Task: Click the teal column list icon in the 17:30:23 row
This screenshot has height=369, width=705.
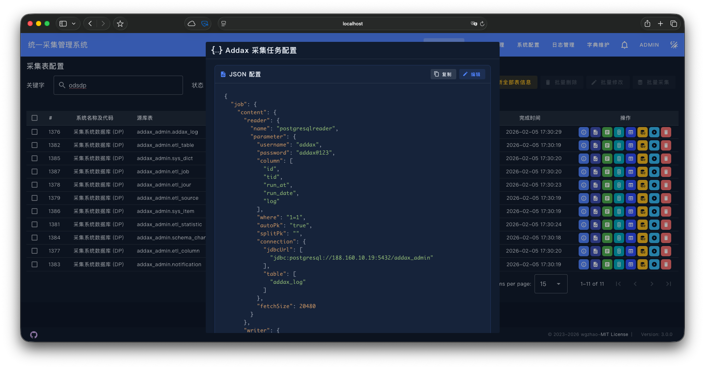Action: tap(619, 185)
